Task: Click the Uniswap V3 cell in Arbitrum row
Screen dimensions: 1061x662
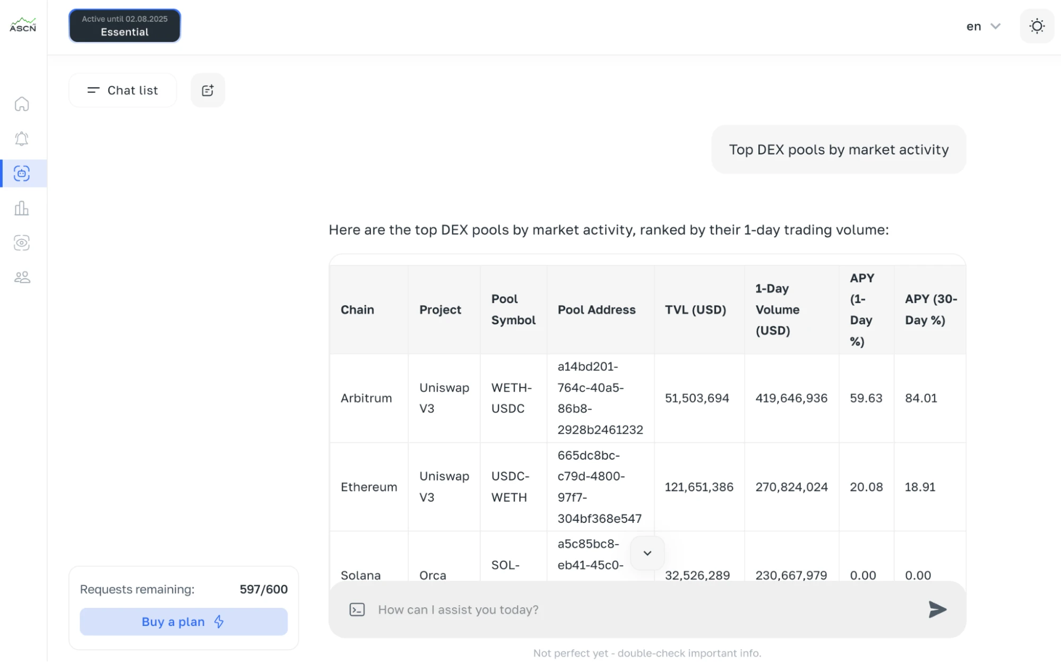Action: pos(444,398)
